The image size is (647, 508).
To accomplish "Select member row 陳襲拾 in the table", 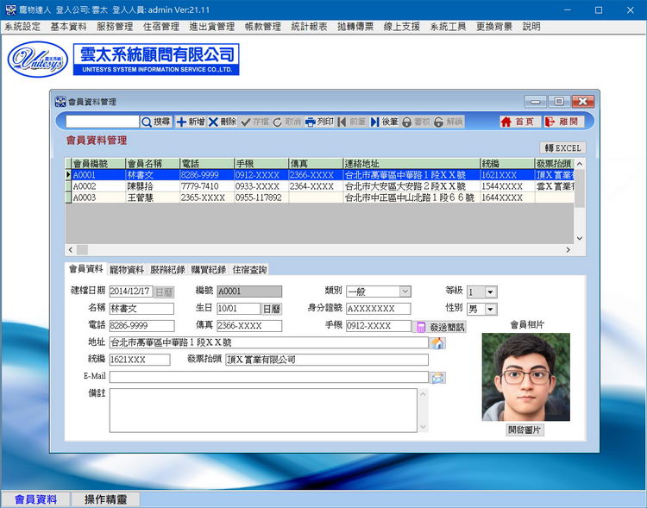I will 143,186.
